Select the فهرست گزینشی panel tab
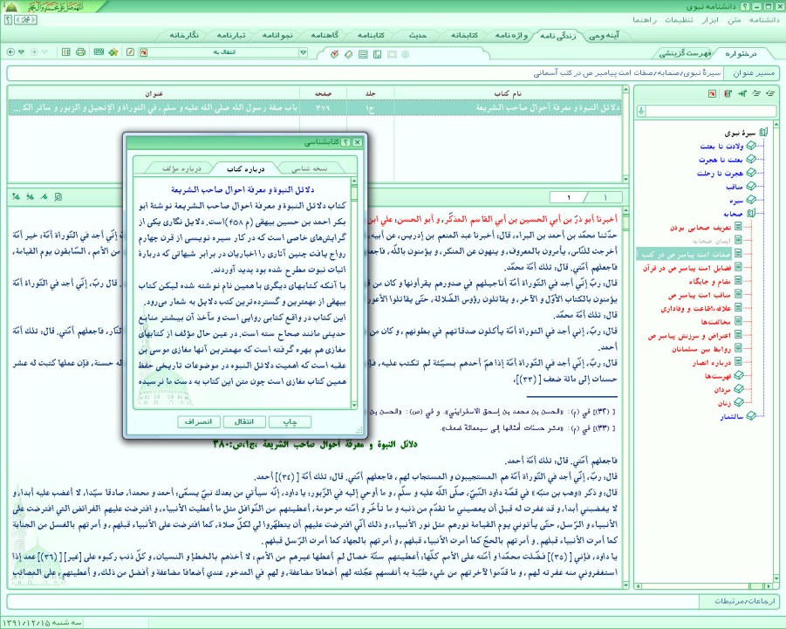 click(x=685, y=53)
